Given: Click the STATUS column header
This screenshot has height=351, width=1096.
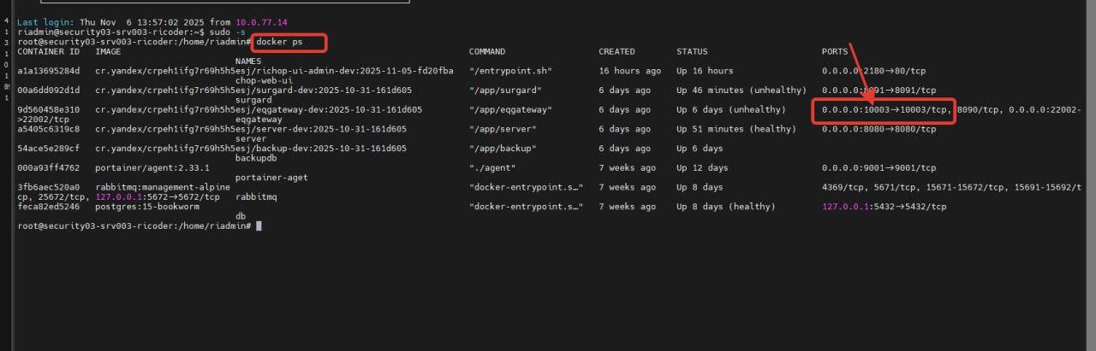Looking at the screenshot, I should (x=692, y=51).
